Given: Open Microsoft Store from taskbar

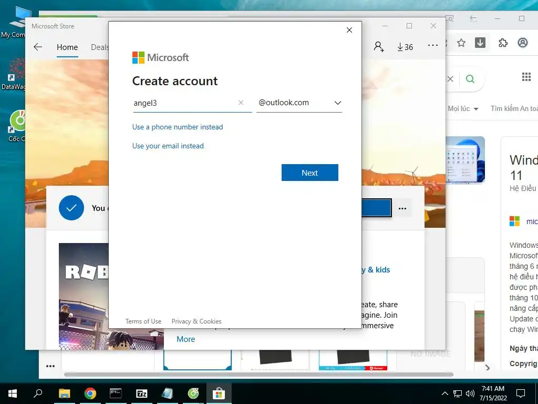Looking at the screenshot, I should (x=219, y=393).
